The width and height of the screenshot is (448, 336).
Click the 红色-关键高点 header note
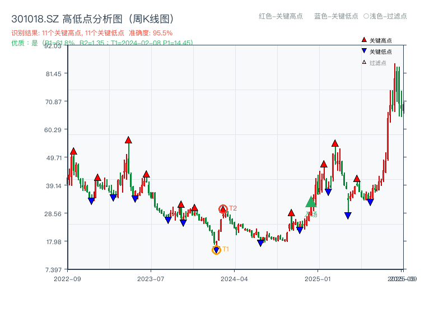[281, 16]
